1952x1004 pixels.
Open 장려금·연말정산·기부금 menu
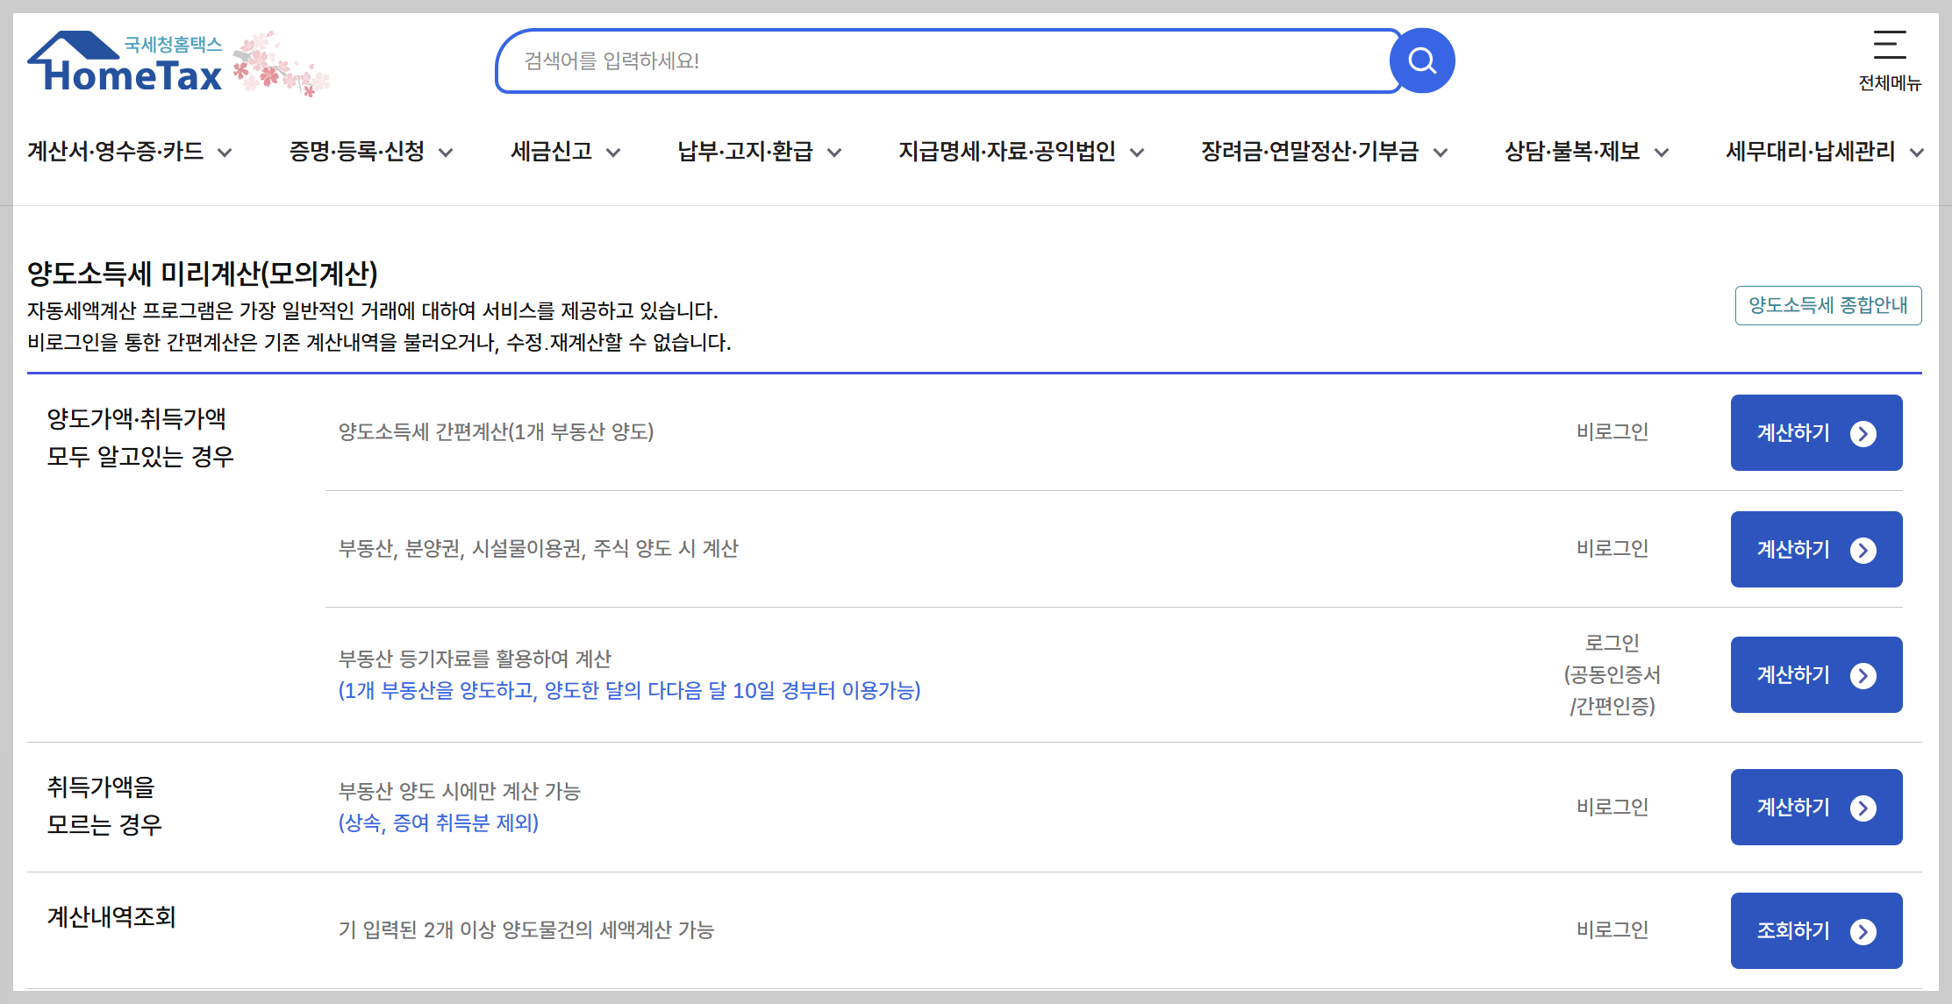[1309, 152]
